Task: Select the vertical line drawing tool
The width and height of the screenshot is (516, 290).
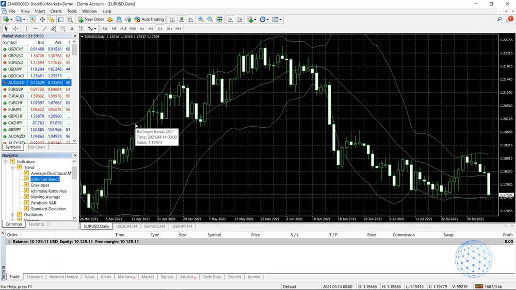Action: coord(26,29)
